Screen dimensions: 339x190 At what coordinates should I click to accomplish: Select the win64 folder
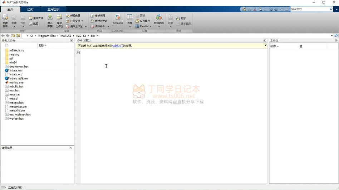tap(13, 62)
